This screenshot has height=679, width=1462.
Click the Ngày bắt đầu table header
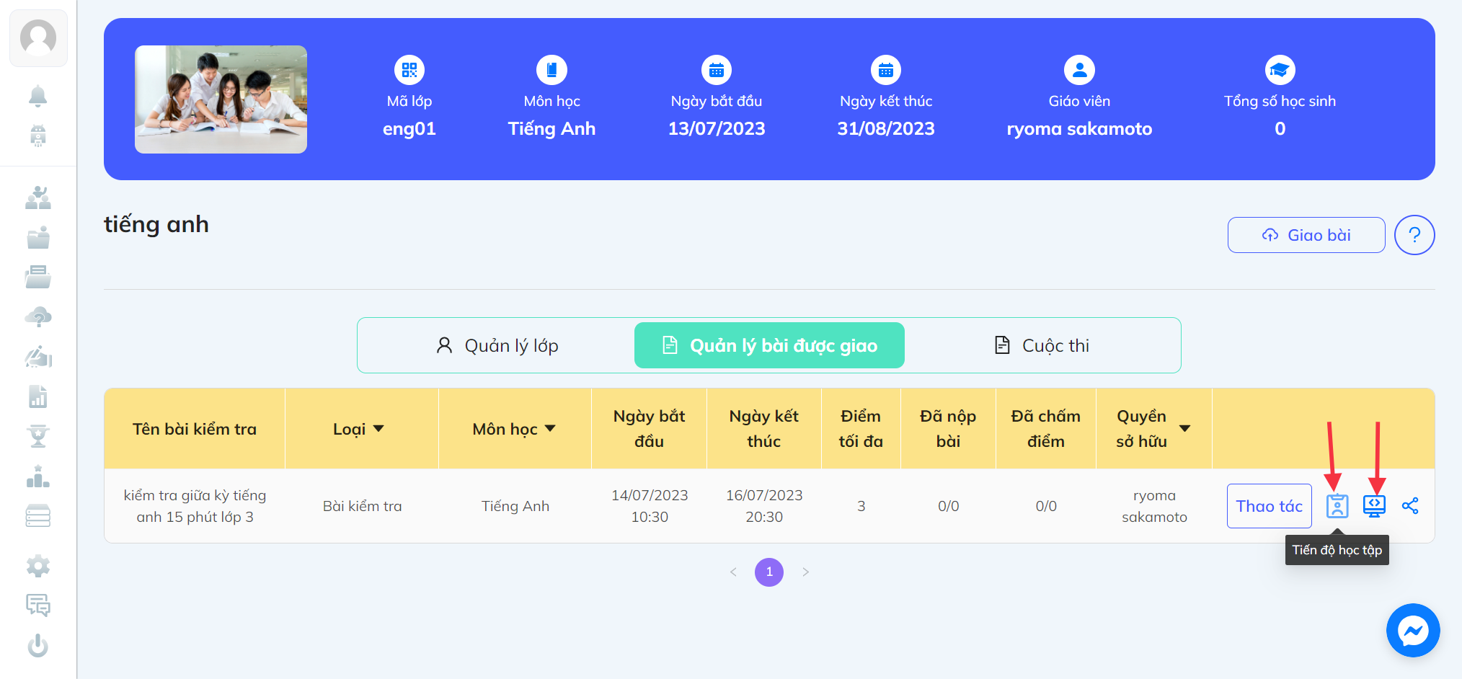pos(649,429)
